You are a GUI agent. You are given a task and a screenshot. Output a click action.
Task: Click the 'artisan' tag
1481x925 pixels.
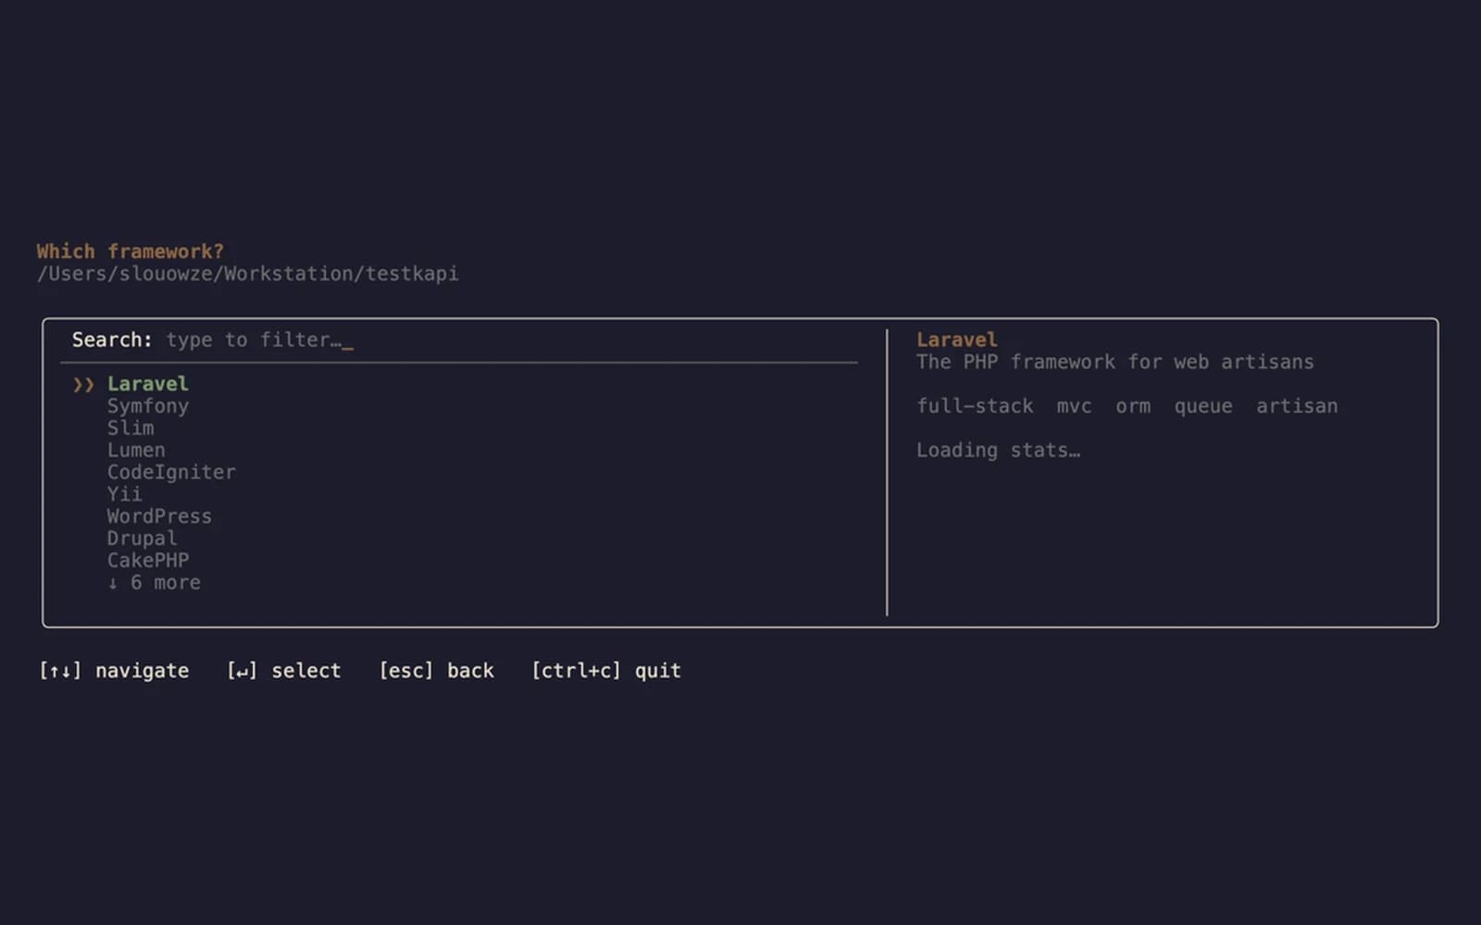coord(1297,406)
